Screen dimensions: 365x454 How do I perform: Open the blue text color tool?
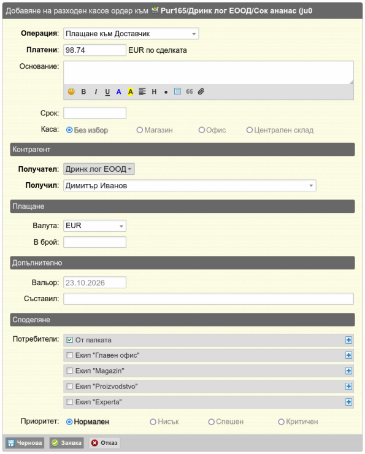(x=118, y=92)
